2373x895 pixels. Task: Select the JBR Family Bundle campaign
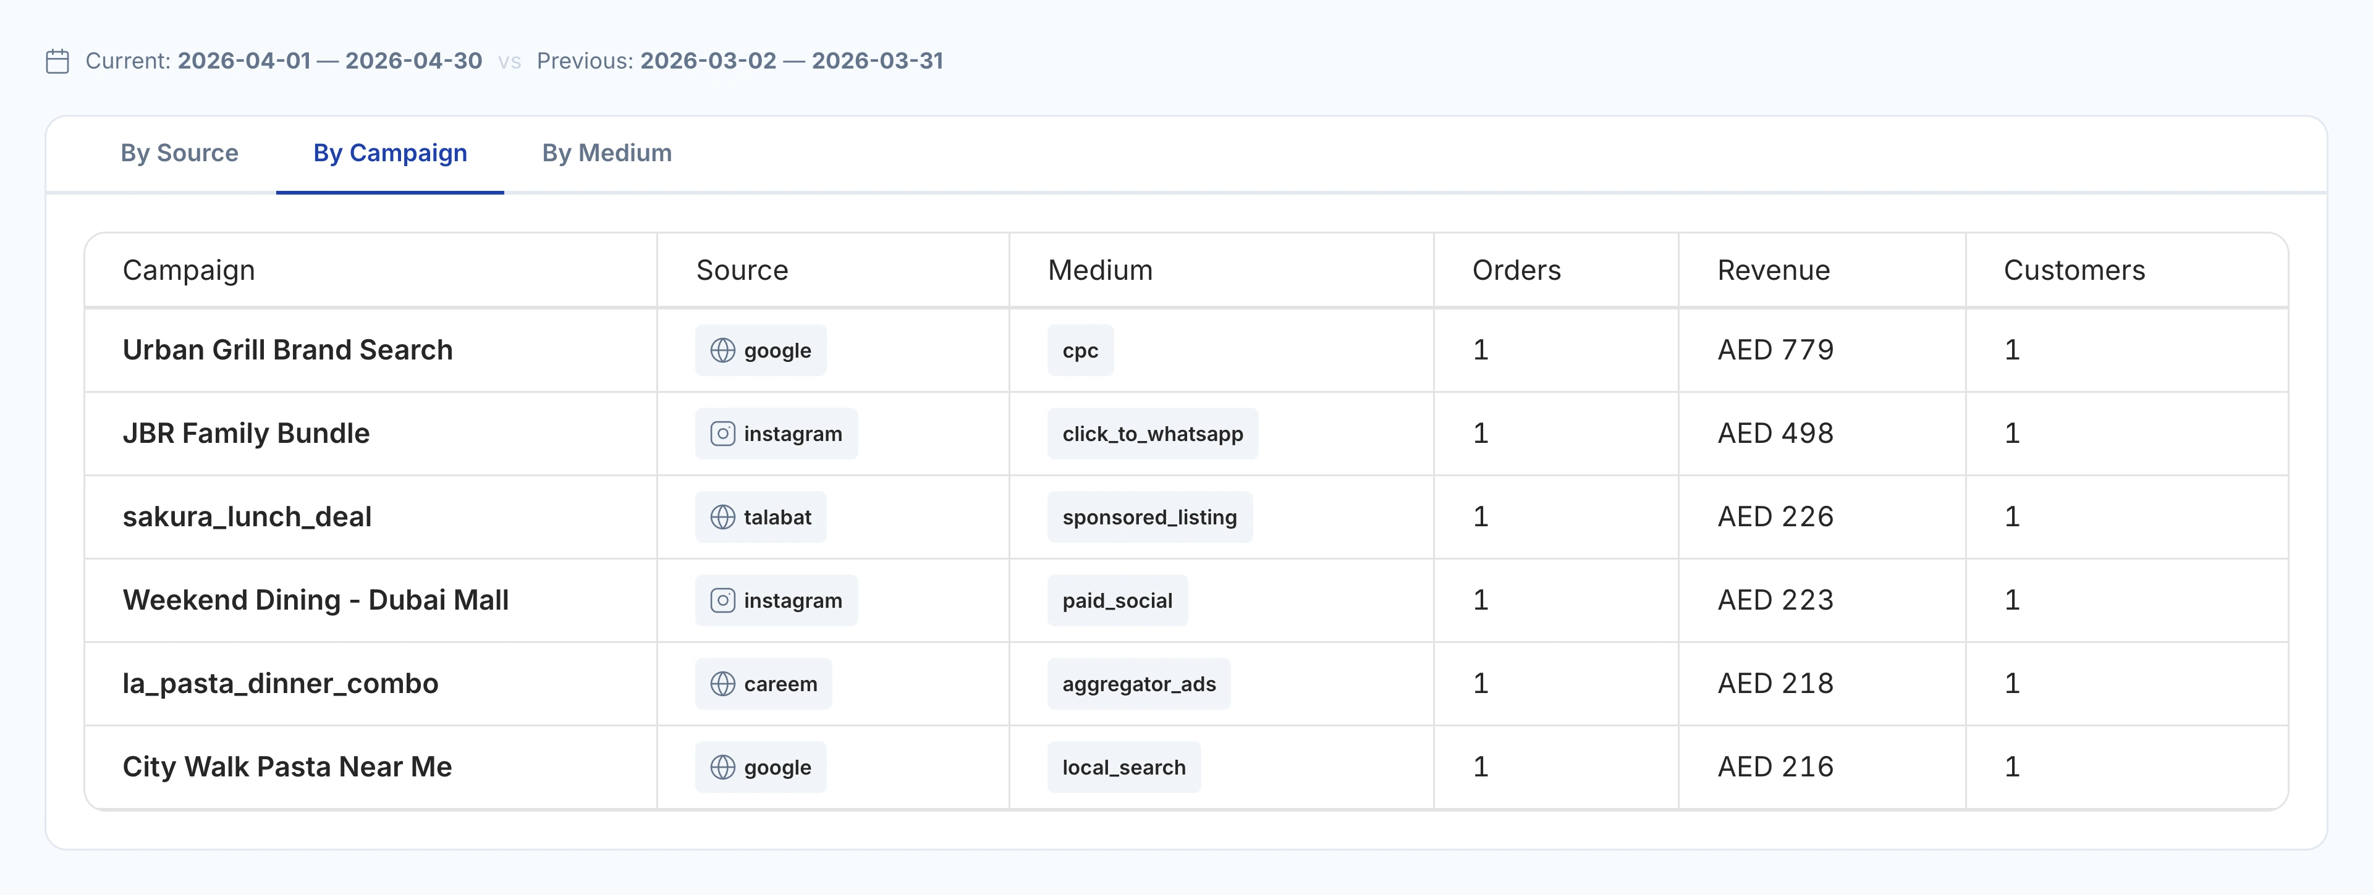(x=246, y=434)
